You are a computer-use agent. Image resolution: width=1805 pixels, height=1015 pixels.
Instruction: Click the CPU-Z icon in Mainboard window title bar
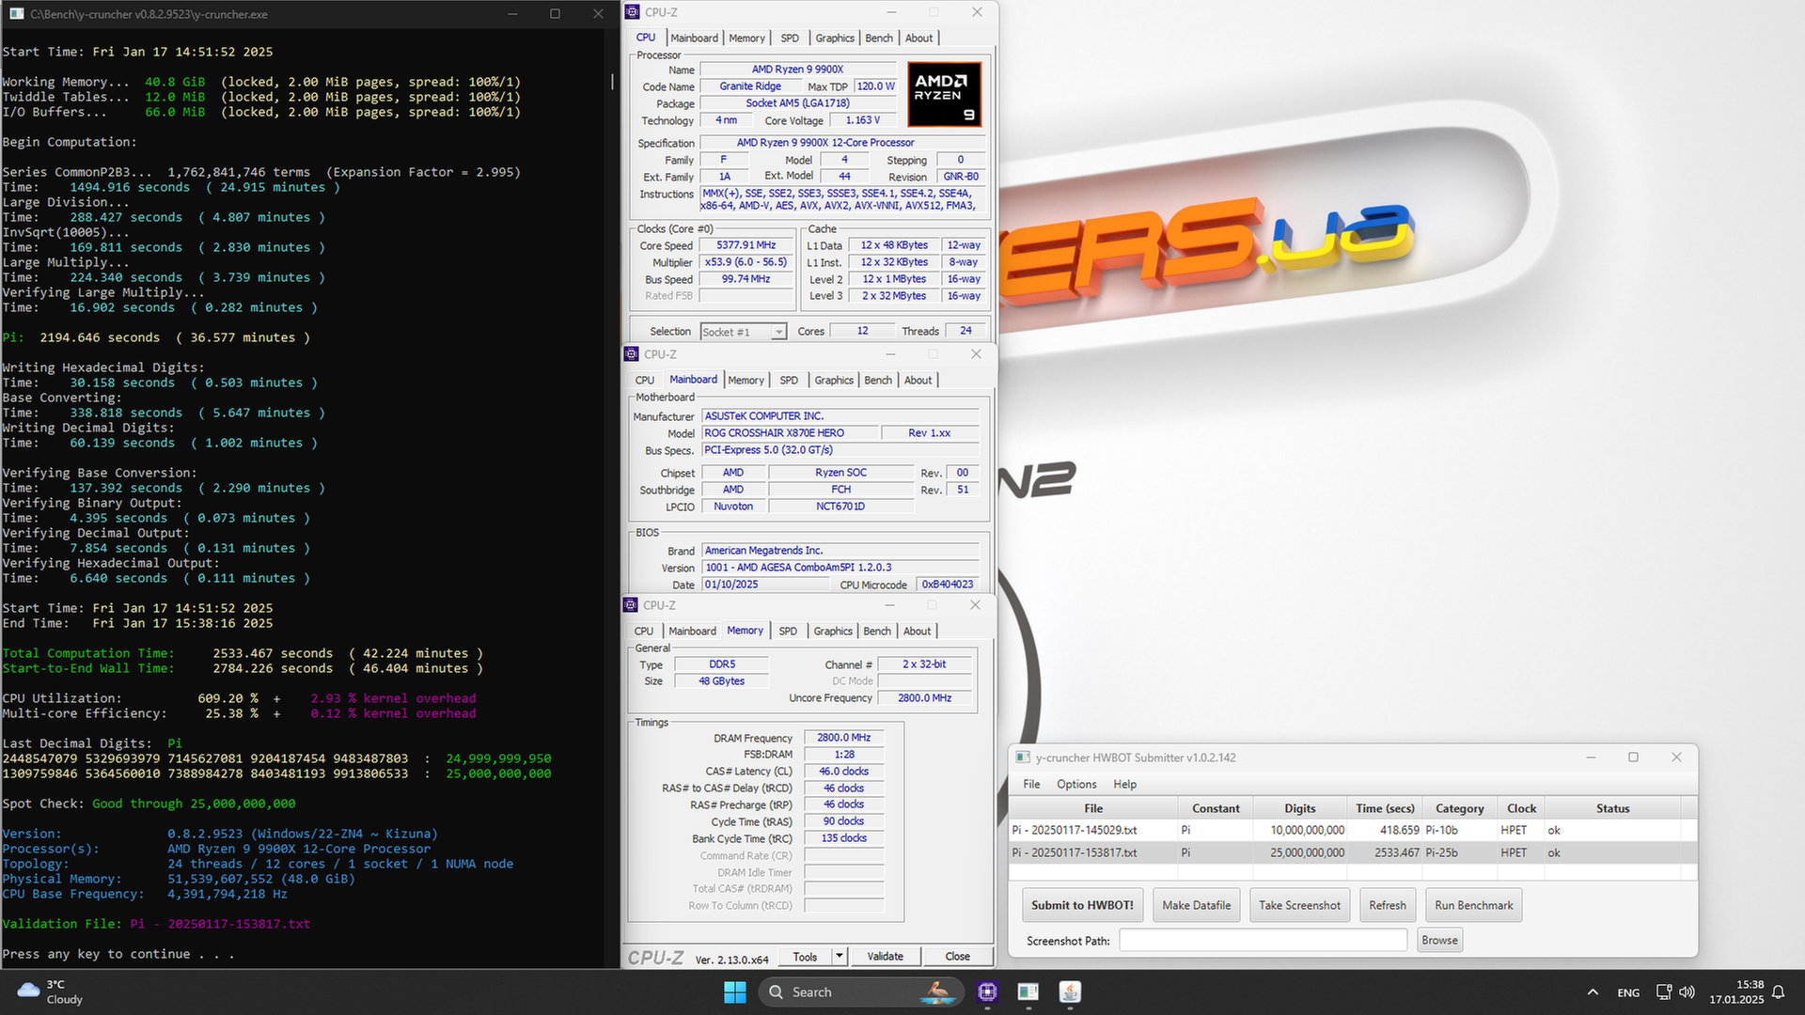point(632,354)
